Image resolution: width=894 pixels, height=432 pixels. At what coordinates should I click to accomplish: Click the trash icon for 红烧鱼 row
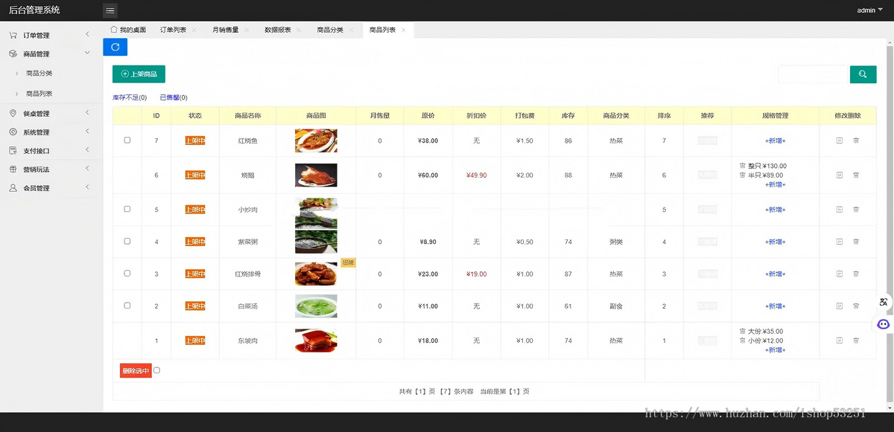pyautogui.click(x=856, y=141)
